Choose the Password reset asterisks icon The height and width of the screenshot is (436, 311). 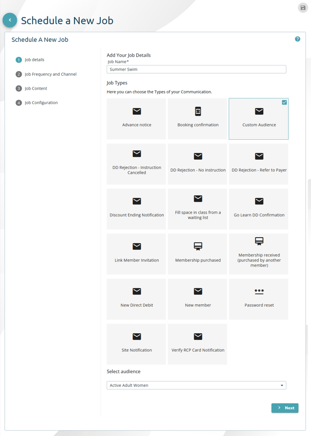(259, 292)
